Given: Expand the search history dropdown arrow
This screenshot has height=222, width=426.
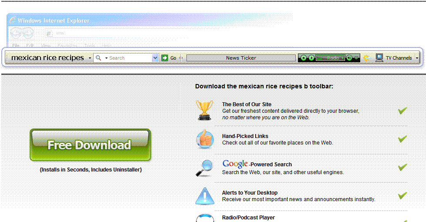Looking at the screenshot, I should [155, 58].
